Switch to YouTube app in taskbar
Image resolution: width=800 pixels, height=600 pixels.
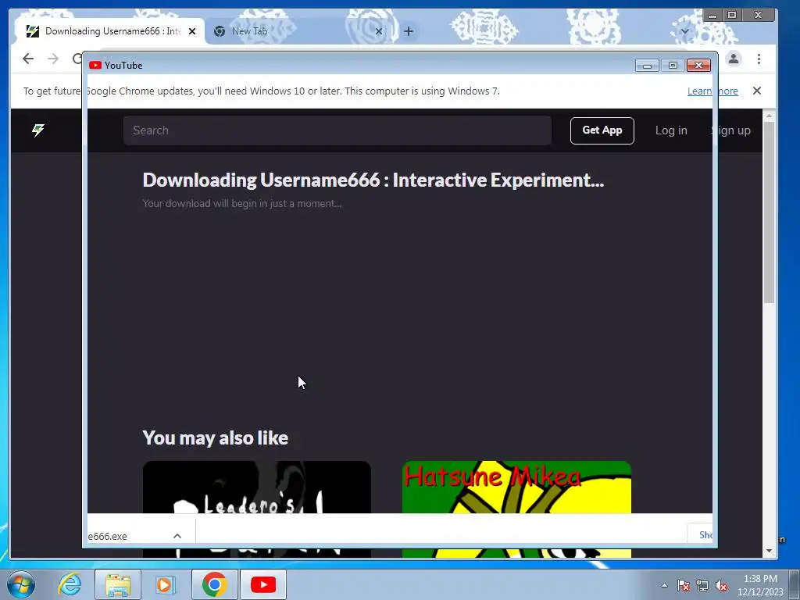263,584
